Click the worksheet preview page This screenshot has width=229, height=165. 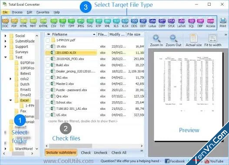click(188, 97)
